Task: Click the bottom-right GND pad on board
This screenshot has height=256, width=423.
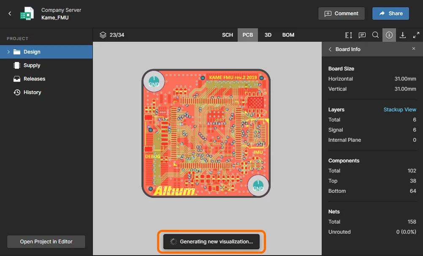Action: point(258,186)
